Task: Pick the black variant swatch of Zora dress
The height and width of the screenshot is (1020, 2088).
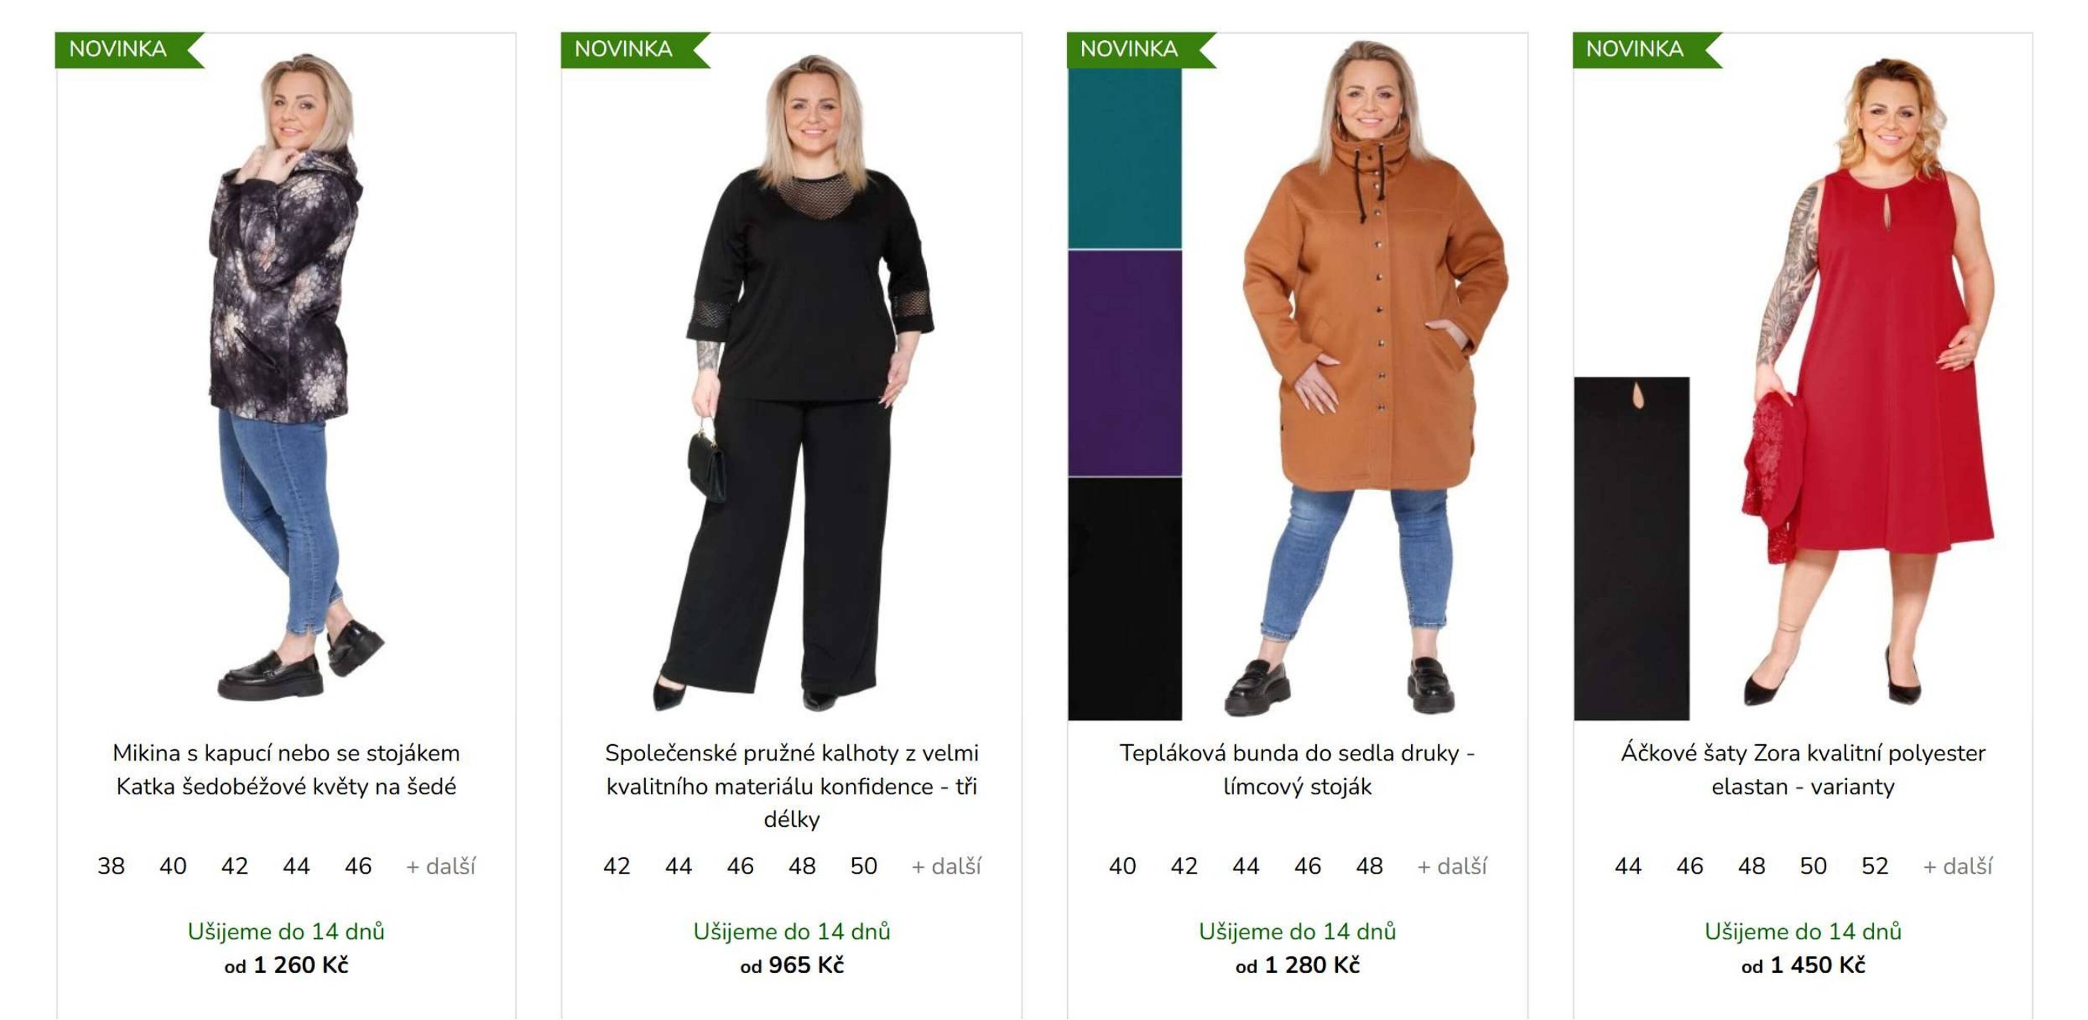Action: [x=1631, y=548]
